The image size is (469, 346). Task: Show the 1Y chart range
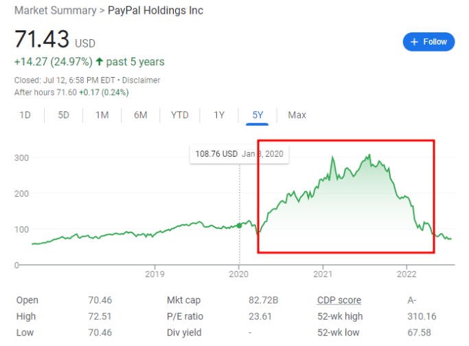pos(219,115)
